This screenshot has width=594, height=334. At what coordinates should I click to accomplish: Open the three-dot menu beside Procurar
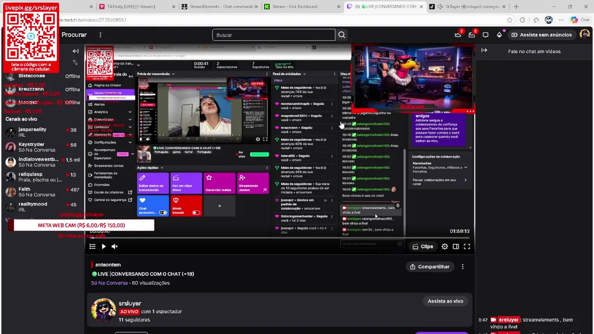point(100,35)
